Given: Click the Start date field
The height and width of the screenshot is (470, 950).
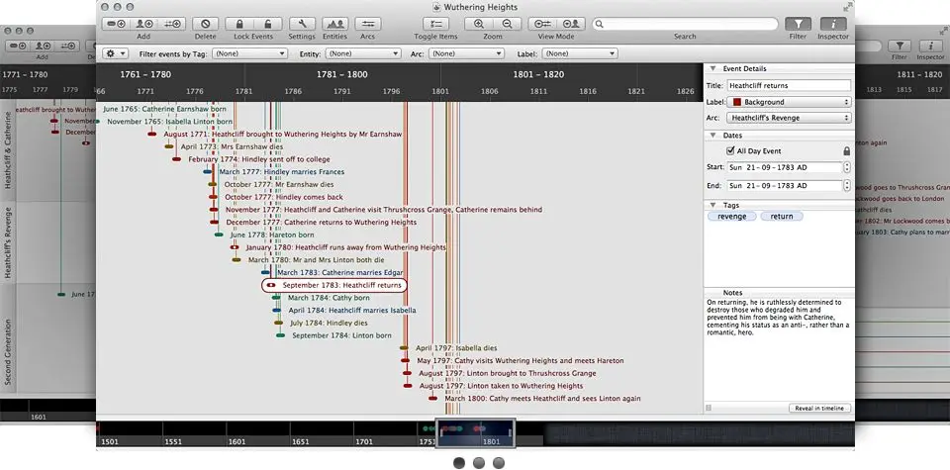Looking at the screenshot, I should coord(785,167).
